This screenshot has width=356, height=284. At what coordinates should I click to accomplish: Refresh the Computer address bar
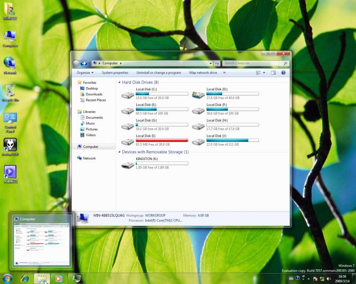click(217, 63)
